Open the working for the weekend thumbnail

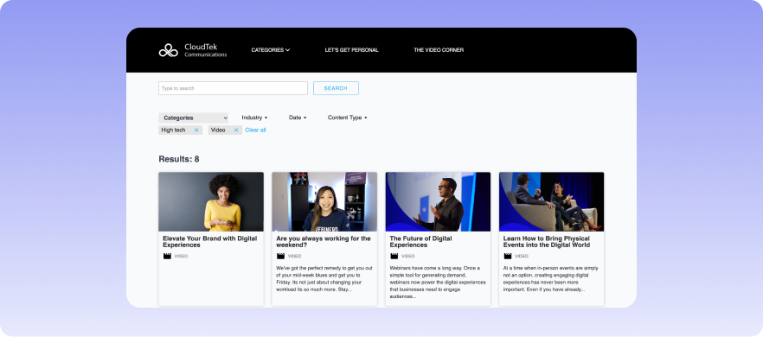click(x=324, y=202)
